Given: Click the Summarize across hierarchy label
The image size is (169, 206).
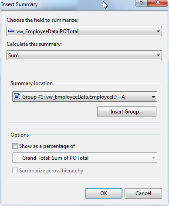Looking at the screenshot, I should (x=51, y=171).
